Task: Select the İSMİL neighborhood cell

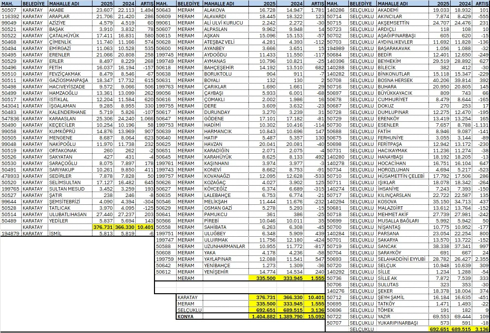Action: pos(56,233)
